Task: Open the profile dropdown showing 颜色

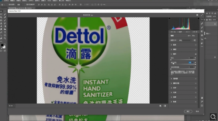Action: (x=185, y=40)
